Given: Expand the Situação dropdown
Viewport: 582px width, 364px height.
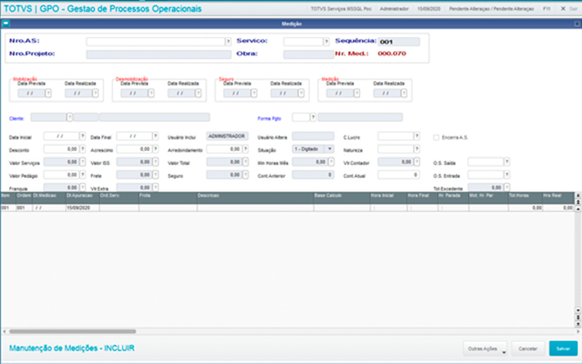Looking at the screenshot, I should point(329,149).
